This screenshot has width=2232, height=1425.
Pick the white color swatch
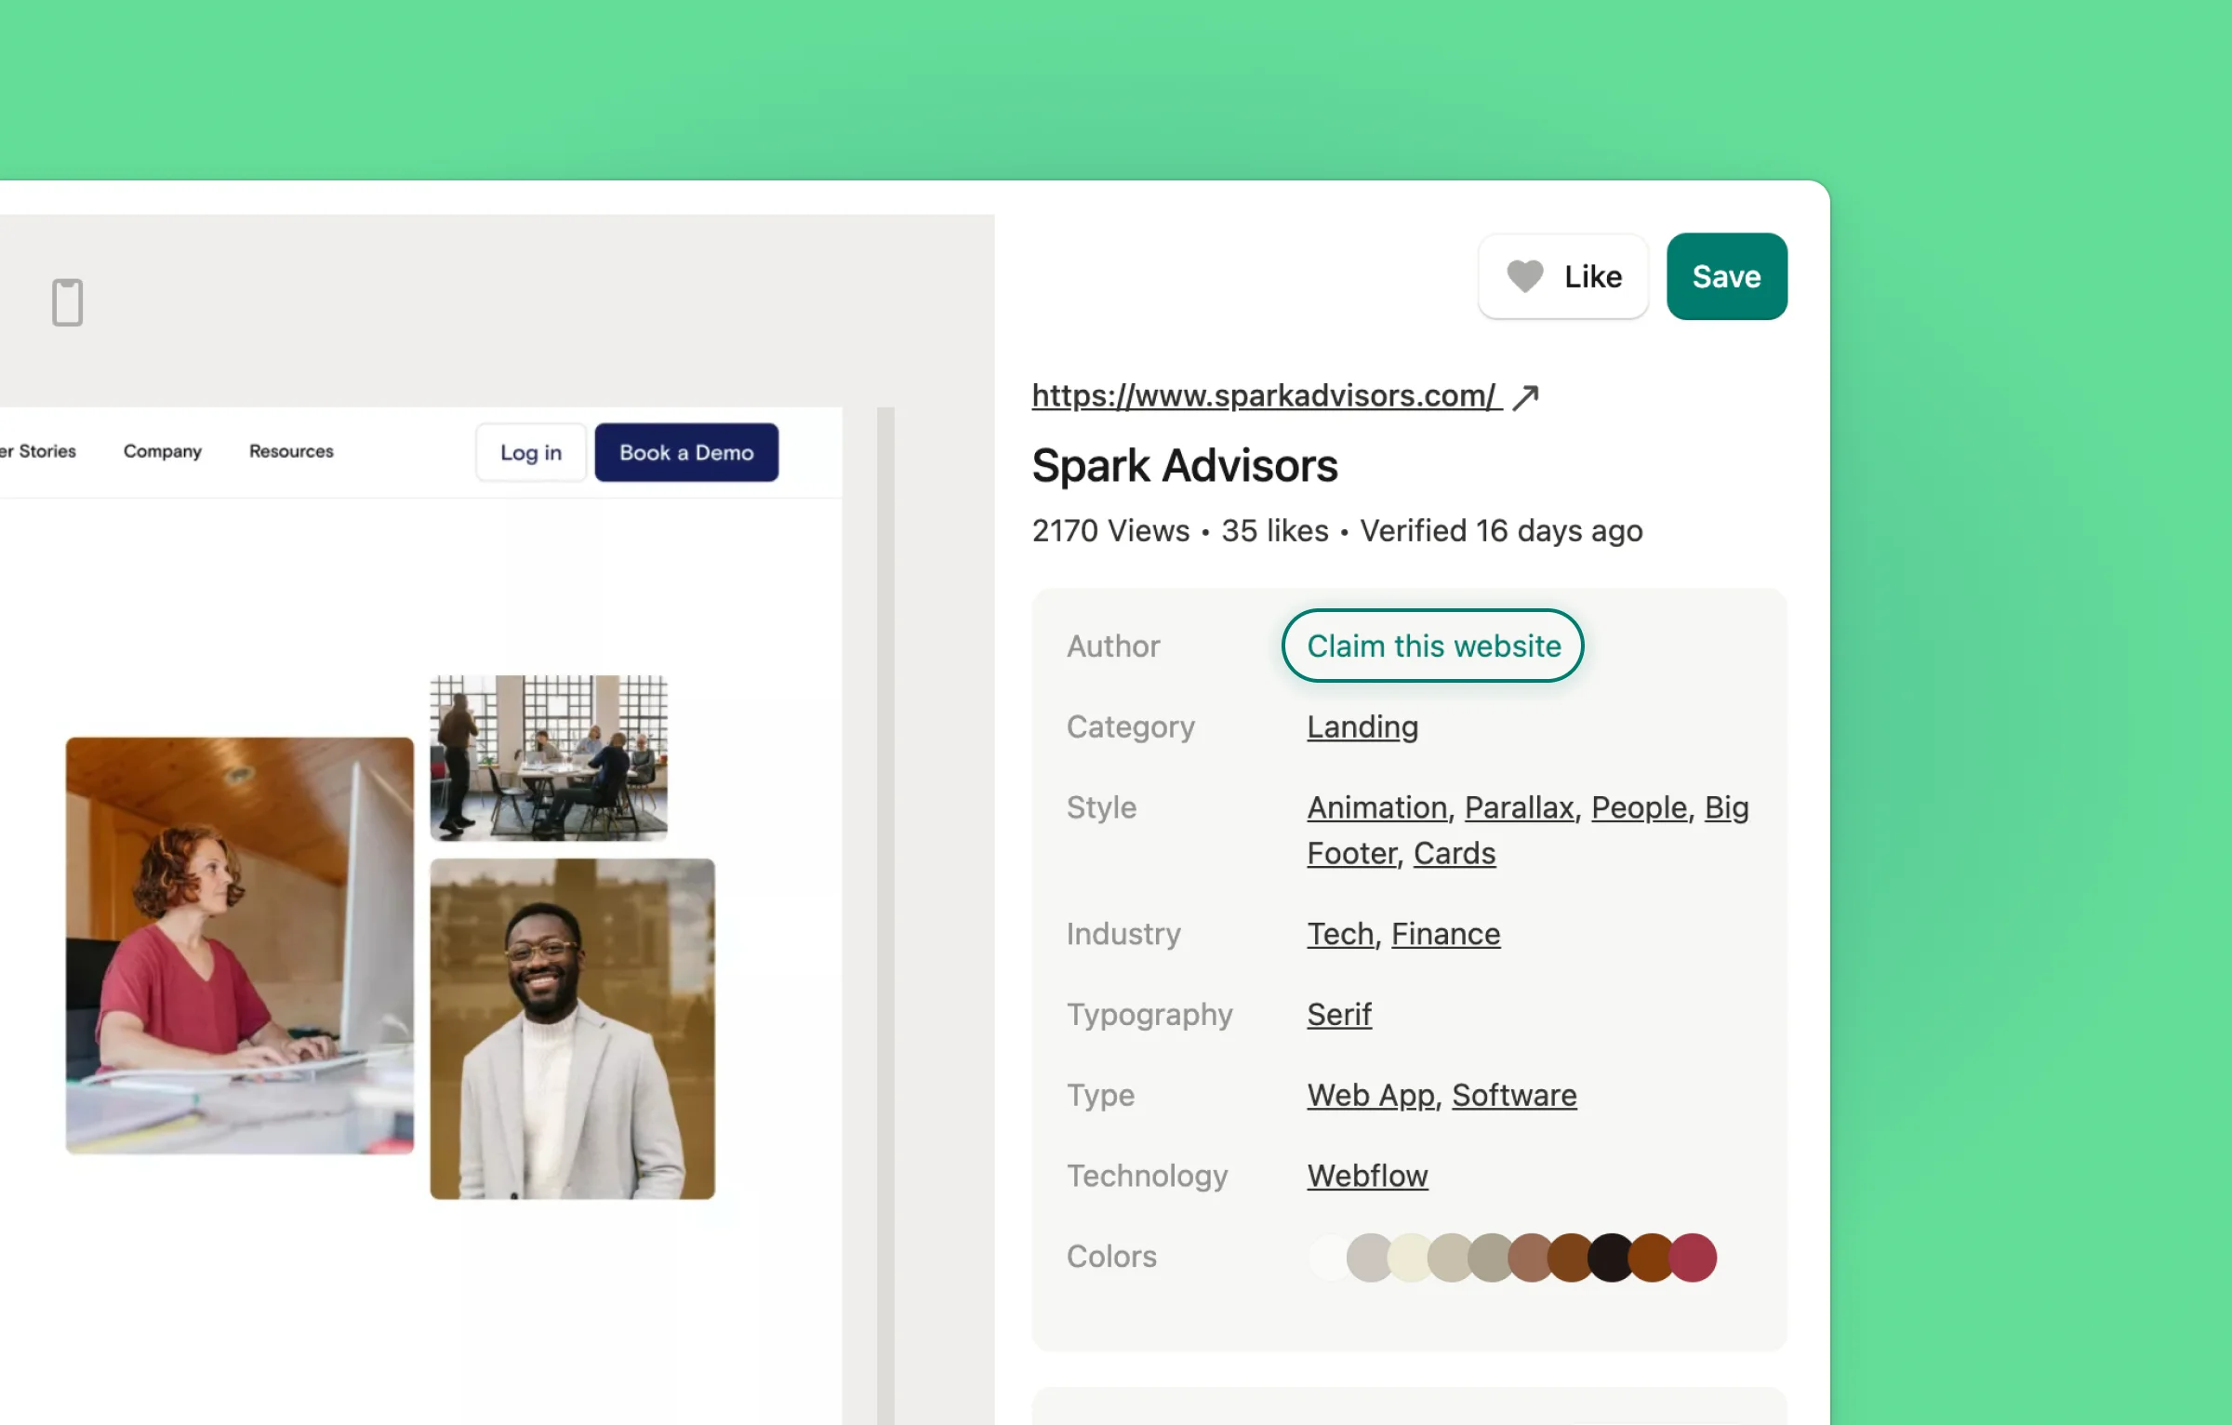(1328, 1258)
